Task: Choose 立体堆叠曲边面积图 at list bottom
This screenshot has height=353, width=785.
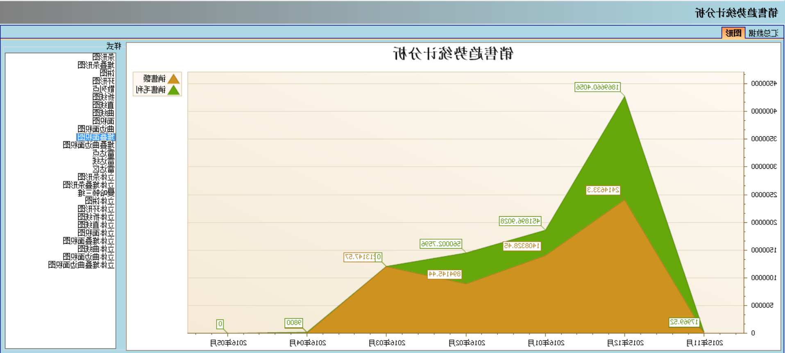Action: (82, 265)
